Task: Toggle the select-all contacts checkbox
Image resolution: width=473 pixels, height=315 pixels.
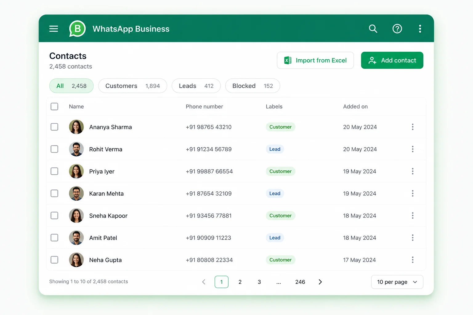Action: [x=55, y=106]
